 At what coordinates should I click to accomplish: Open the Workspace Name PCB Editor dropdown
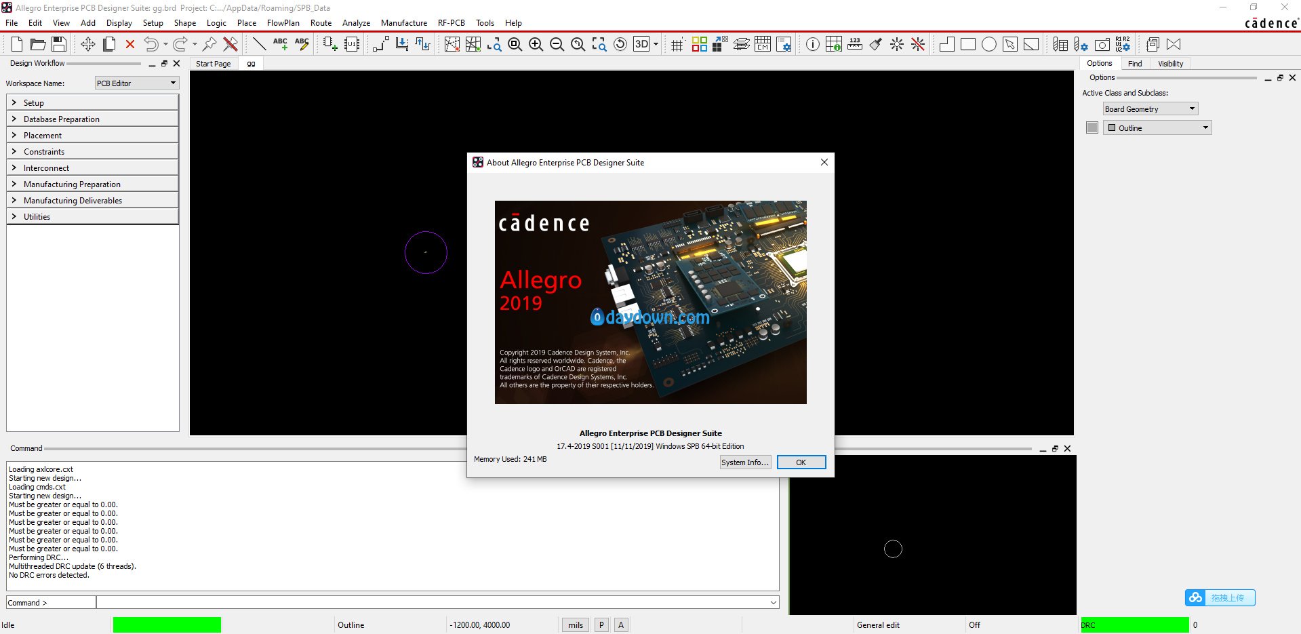[137, 83]
